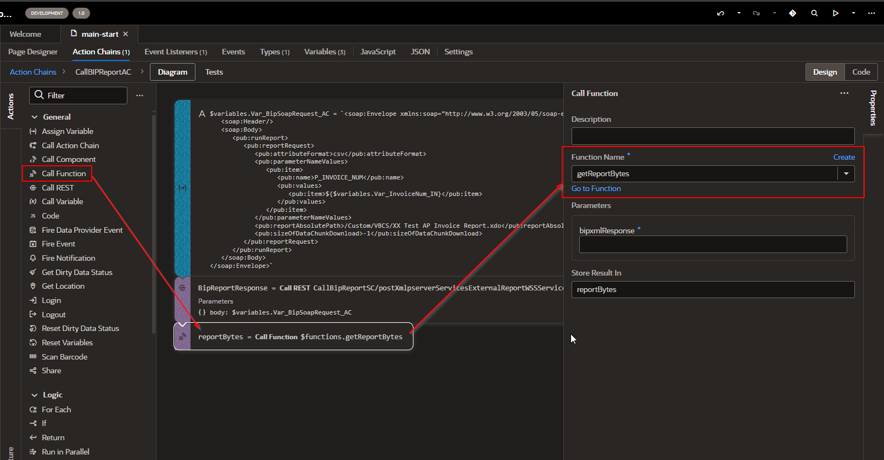Select the Scan Barcode icon
This screenshot has height=460, width=884.
(x=33, y=357)
